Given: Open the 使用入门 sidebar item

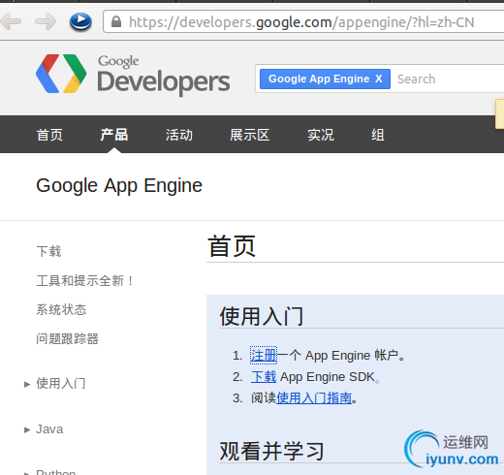Looking at the screenshot, I should [61, 384].
